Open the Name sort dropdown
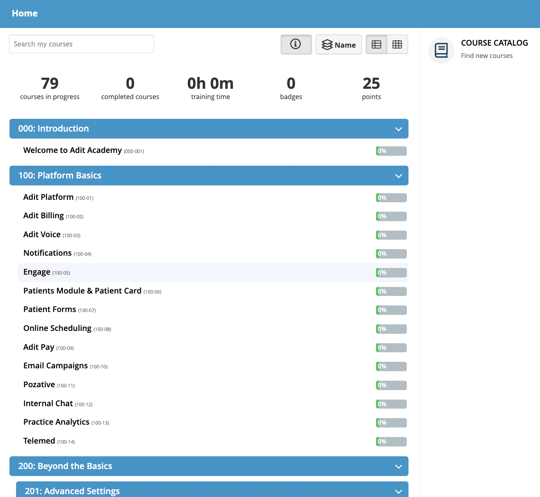 tap(339, 44)
